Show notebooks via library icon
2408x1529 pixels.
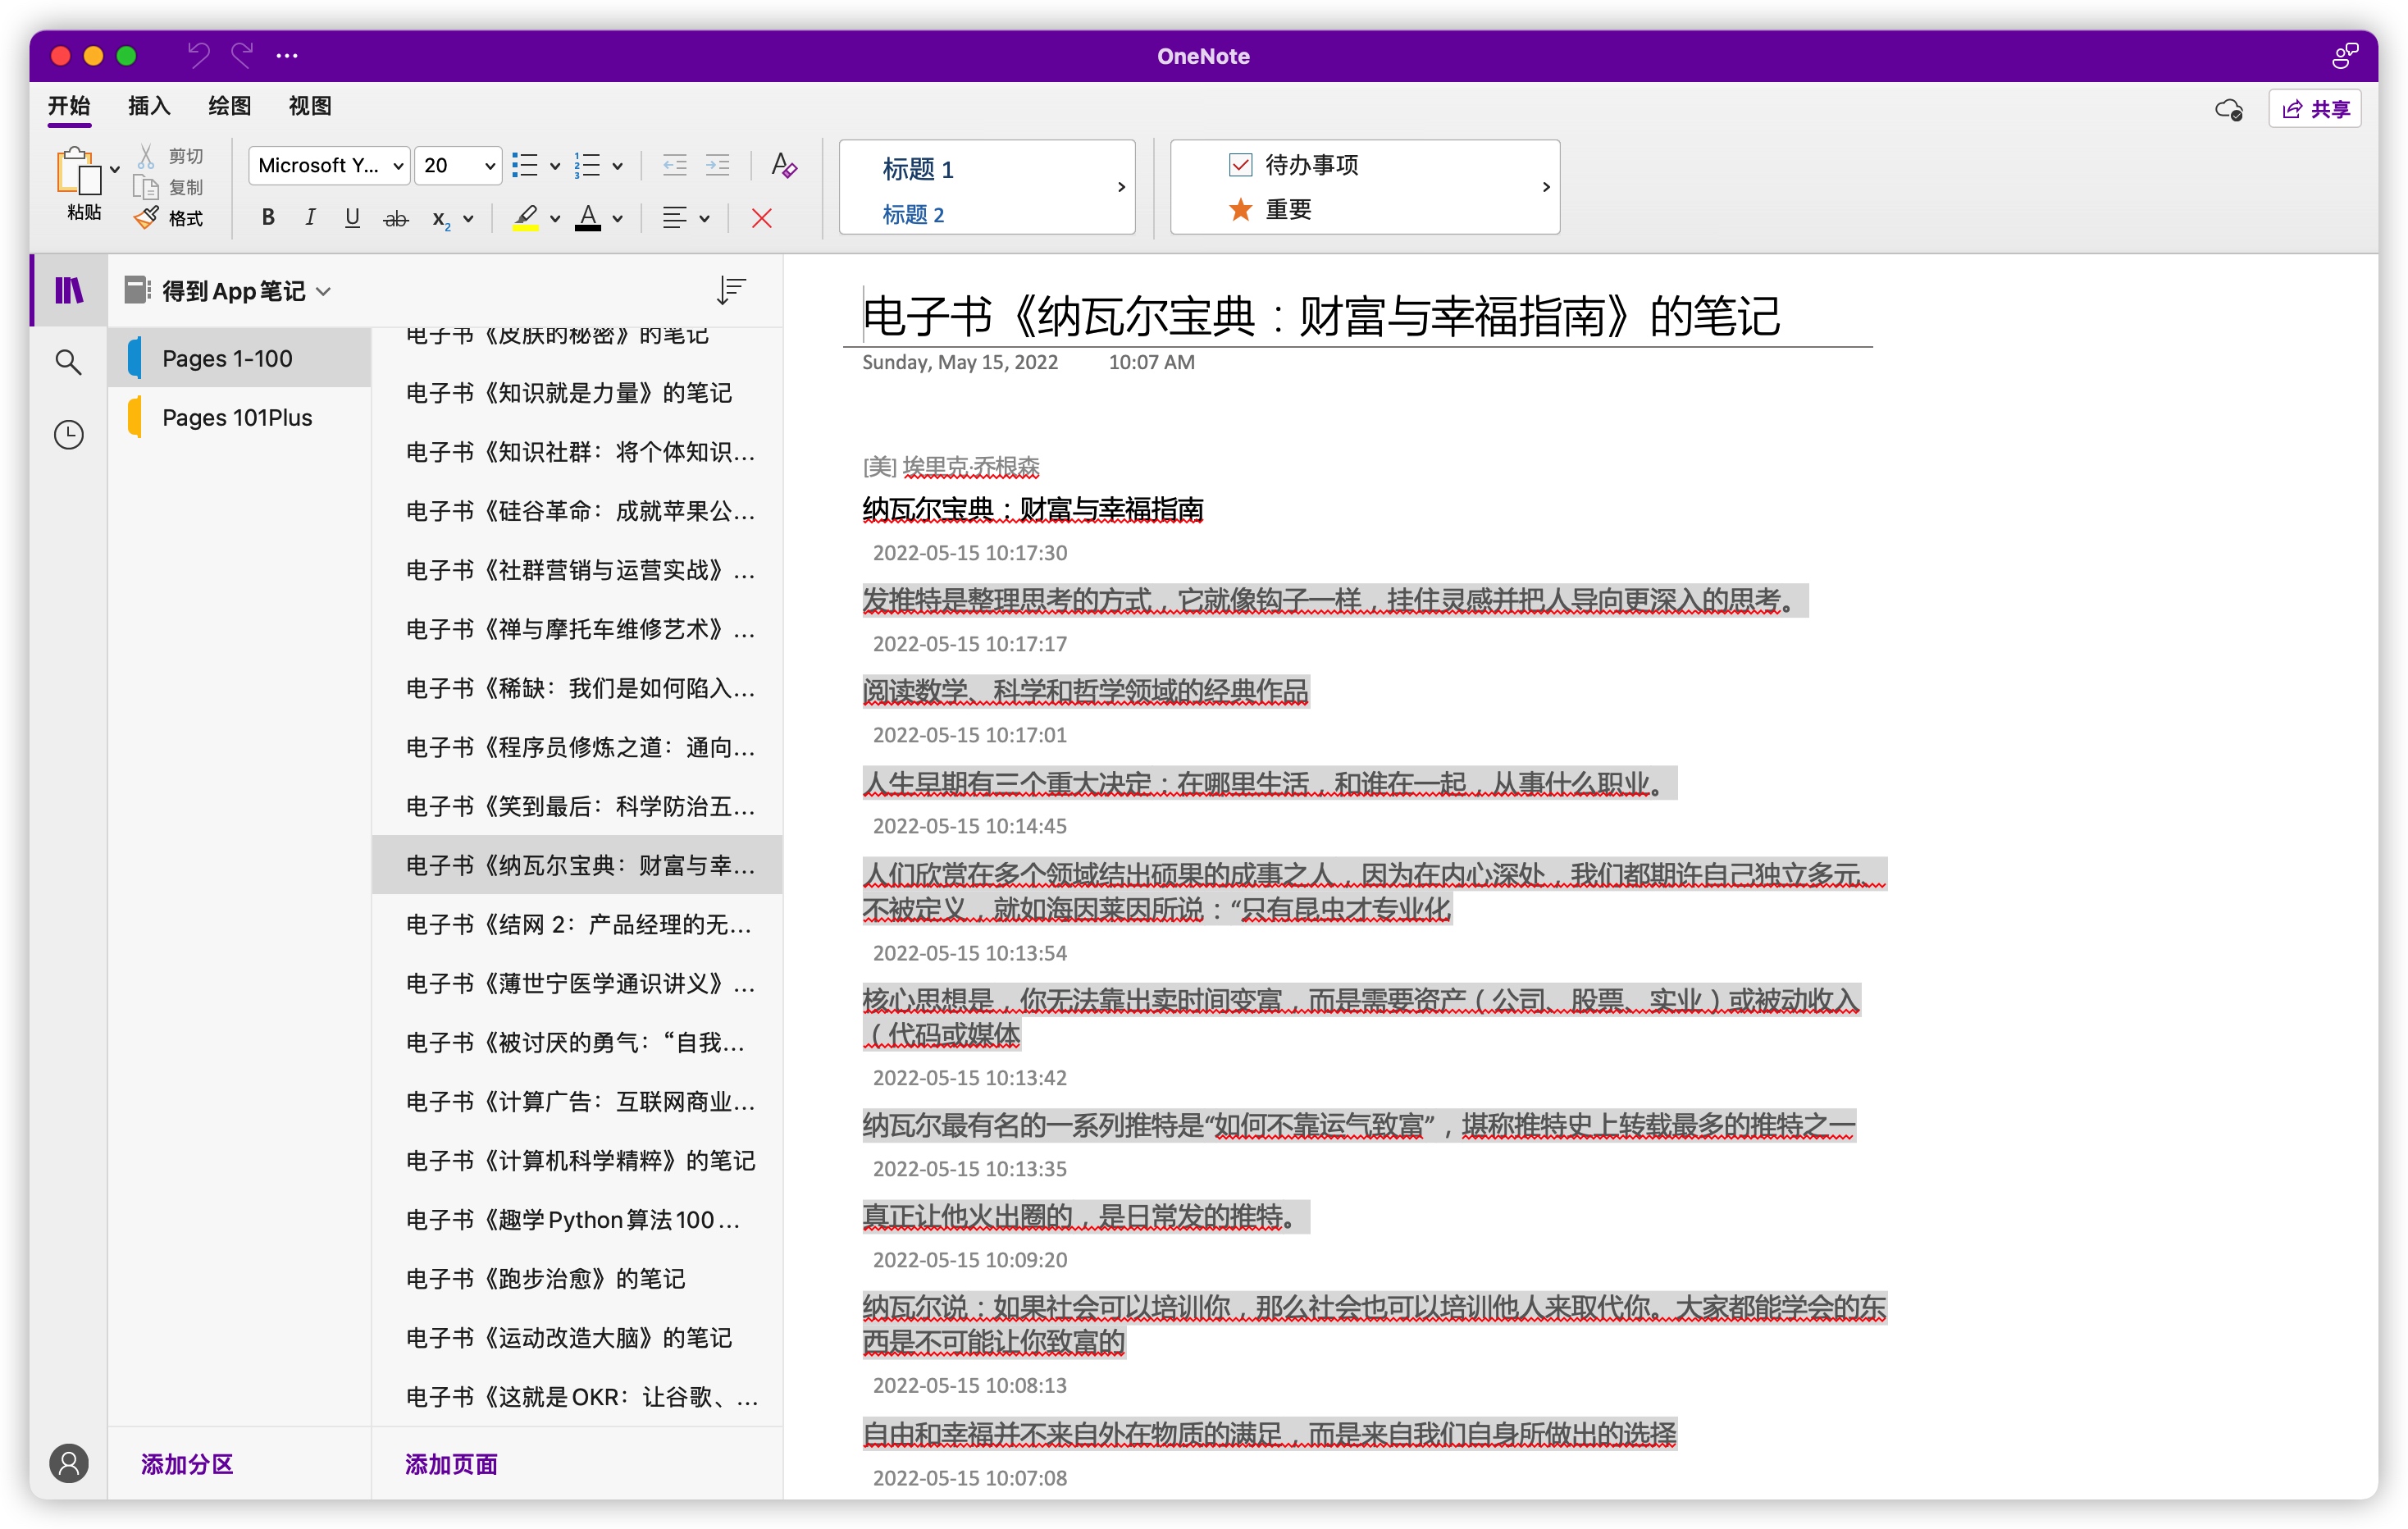(69, 290)
